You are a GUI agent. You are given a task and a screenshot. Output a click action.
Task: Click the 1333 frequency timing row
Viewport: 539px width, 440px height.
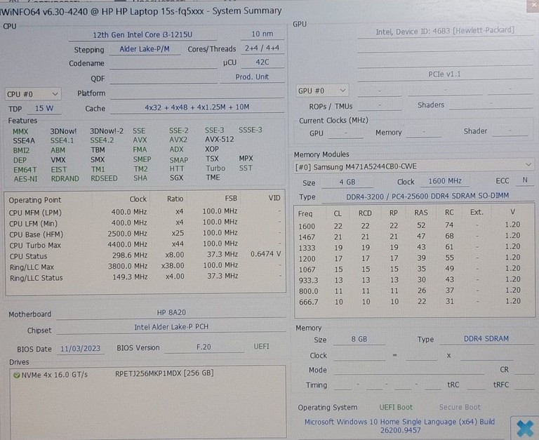[x=414, y=247]
